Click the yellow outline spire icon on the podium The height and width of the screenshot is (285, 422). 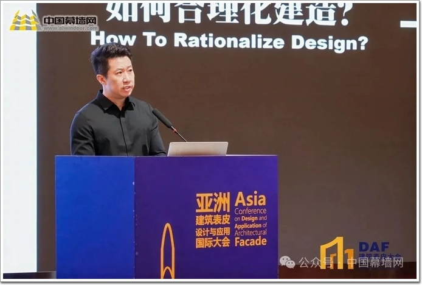167,252
